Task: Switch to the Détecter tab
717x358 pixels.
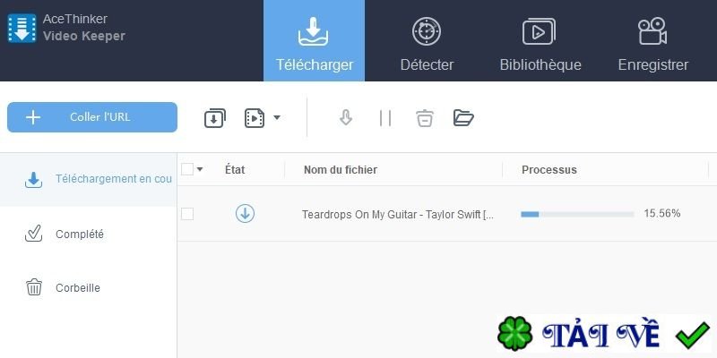Action: 428,40
